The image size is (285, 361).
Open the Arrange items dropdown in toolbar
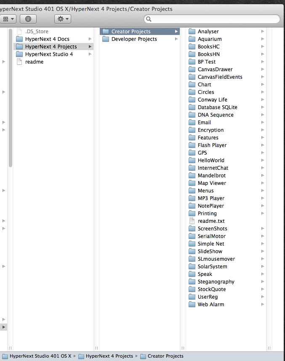[8, 19]
